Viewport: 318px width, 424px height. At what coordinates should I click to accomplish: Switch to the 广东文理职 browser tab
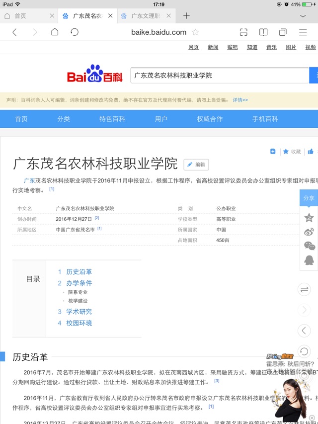147,16
